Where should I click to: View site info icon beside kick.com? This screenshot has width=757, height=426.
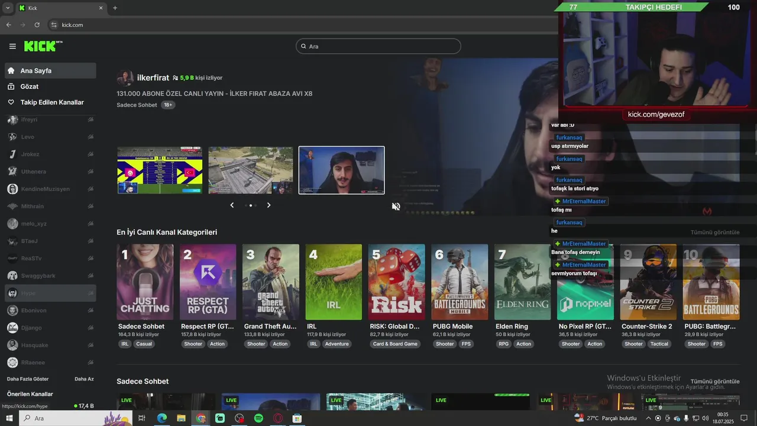pyautogui.click(x=54, y=25)
